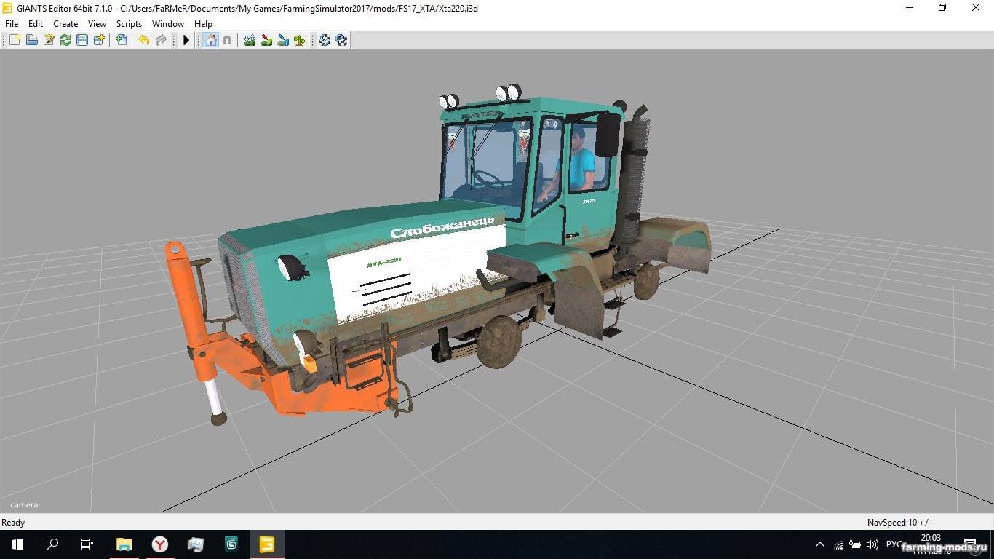This screenshot has height=559, width=994.
Task: Click the New scene toolbar icon
Action: coord(15,40)
